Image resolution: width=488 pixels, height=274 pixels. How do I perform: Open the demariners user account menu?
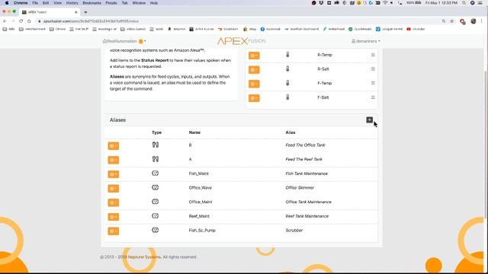[x=366, y=41]
